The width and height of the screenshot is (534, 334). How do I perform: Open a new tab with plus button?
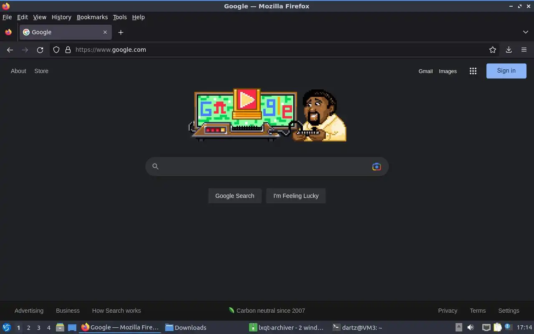(x=121, y=32)
